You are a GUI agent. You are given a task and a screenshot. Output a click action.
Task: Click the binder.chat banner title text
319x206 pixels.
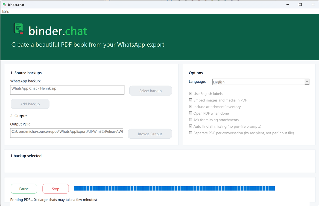[58, 31]
